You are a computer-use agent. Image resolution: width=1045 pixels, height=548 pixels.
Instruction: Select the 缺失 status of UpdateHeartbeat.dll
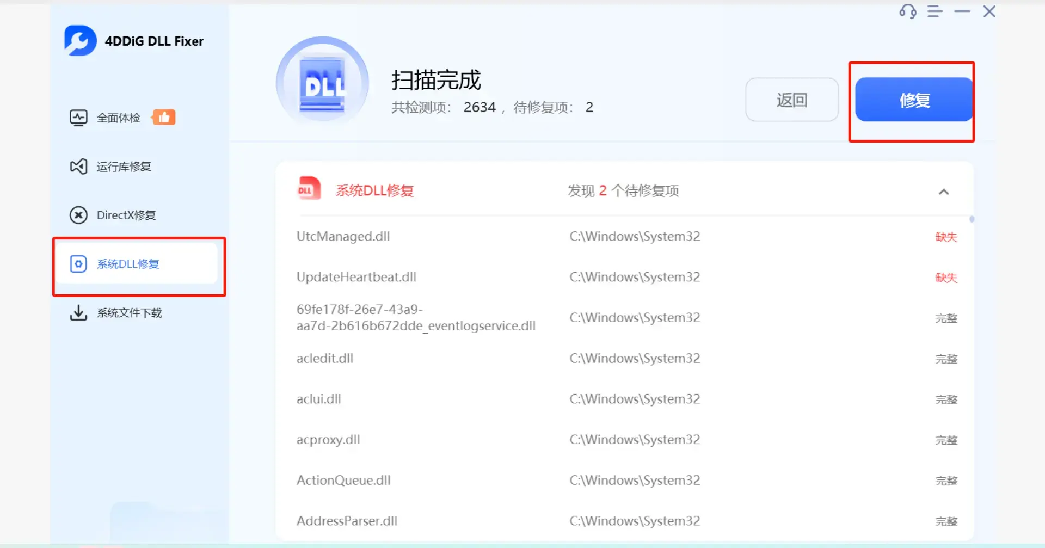pos(946,277)
